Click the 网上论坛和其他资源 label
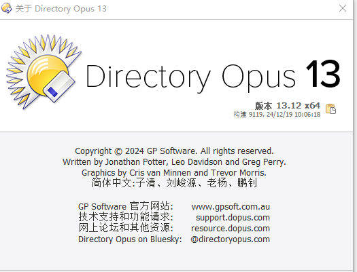357x272 pixels. 126,228
